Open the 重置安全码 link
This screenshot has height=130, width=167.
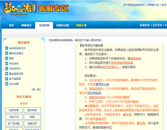coord(103,84)
